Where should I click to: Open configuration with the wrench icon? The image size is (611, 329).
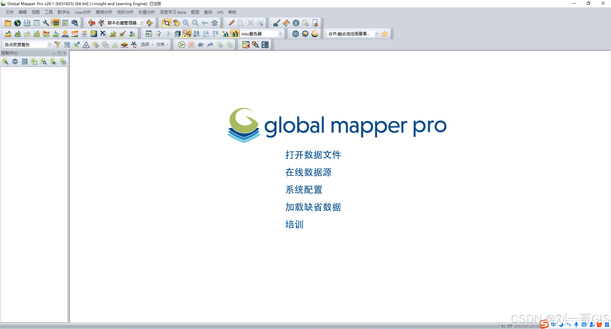point(46,23)
